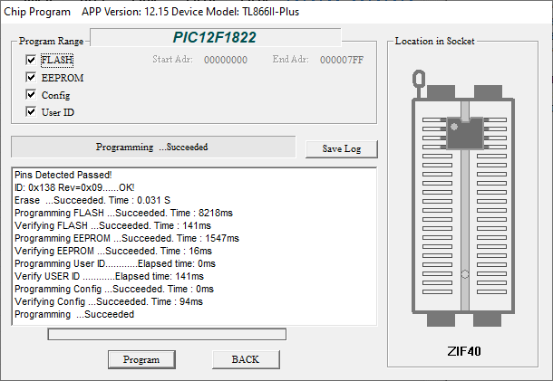Image resolution: width=553 pixels, height=381 pixels.
Task: Click the Save Log button
Action: (x=342, y=149)
